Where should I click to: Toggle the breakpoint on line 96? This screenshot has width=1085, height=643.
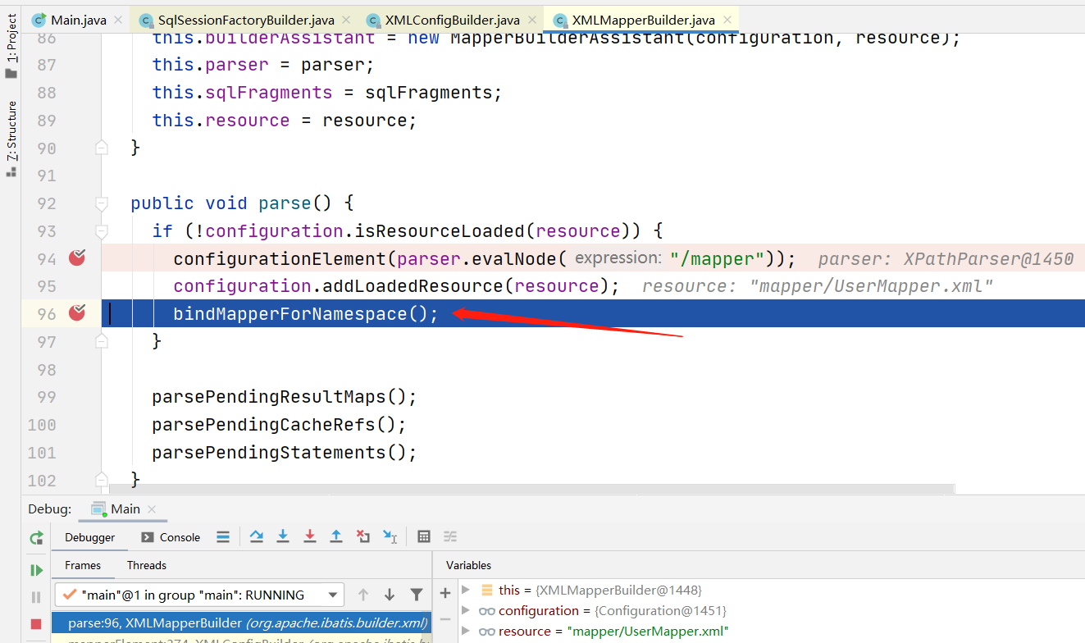tap(77, 313)
